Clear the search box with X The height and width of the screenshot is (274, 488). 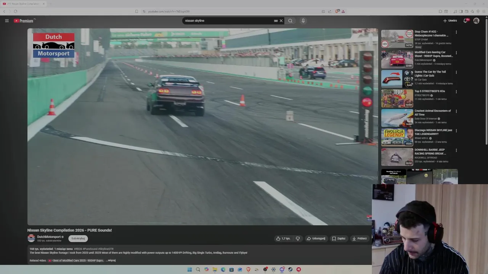[x=281, y=21]
